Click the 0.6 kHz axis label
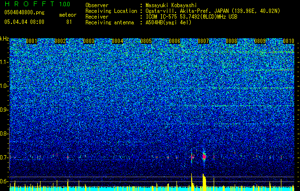This screenshot has width=300, height=191. click(4, 181)
